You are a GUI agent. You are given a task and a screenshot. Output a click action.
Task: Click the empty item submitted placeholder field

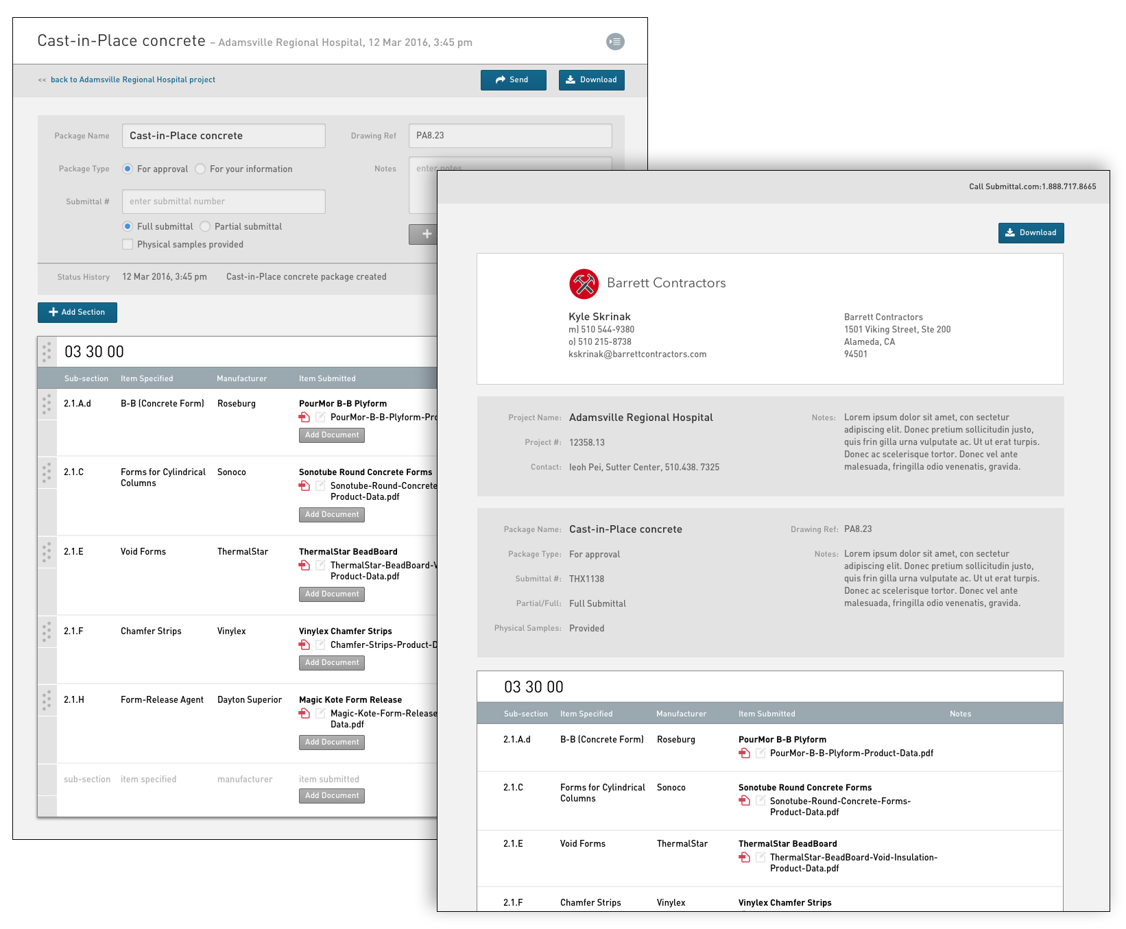click(329, 780)
